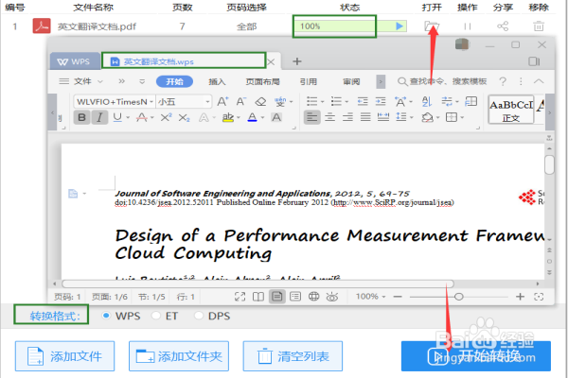Increase font size with A+ icon
568x378 pixels.
coord(222,101)
